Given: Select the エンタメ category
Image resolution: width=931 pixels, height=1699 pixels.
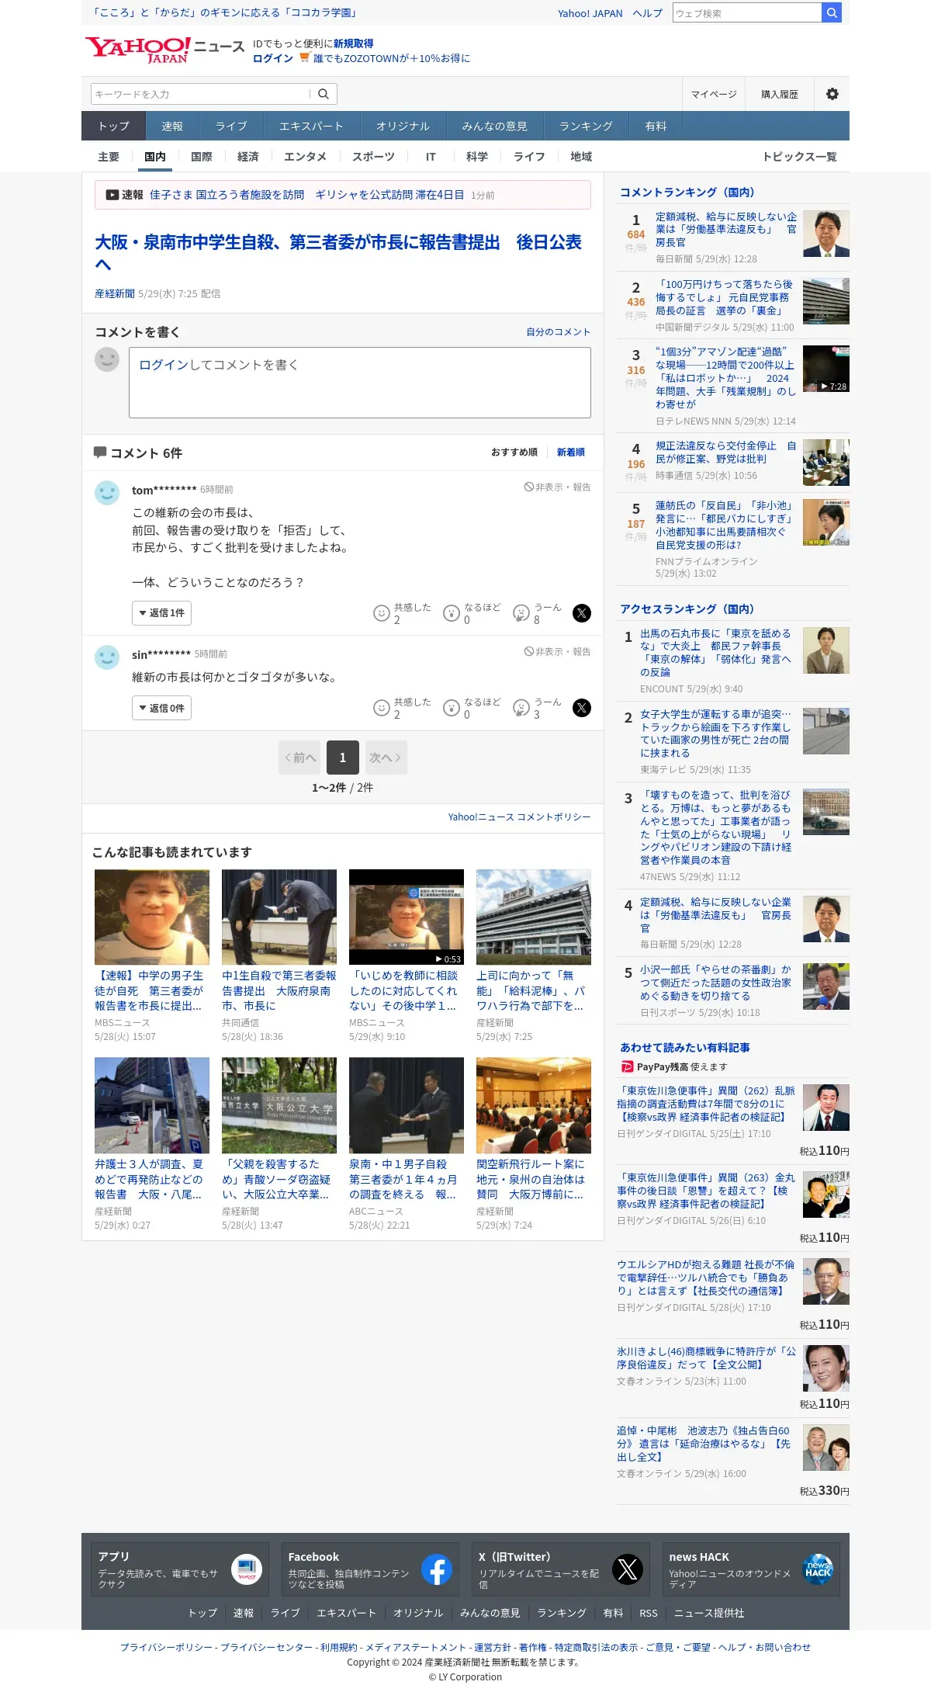Looking at the screenshot, I should coord(305,157).
